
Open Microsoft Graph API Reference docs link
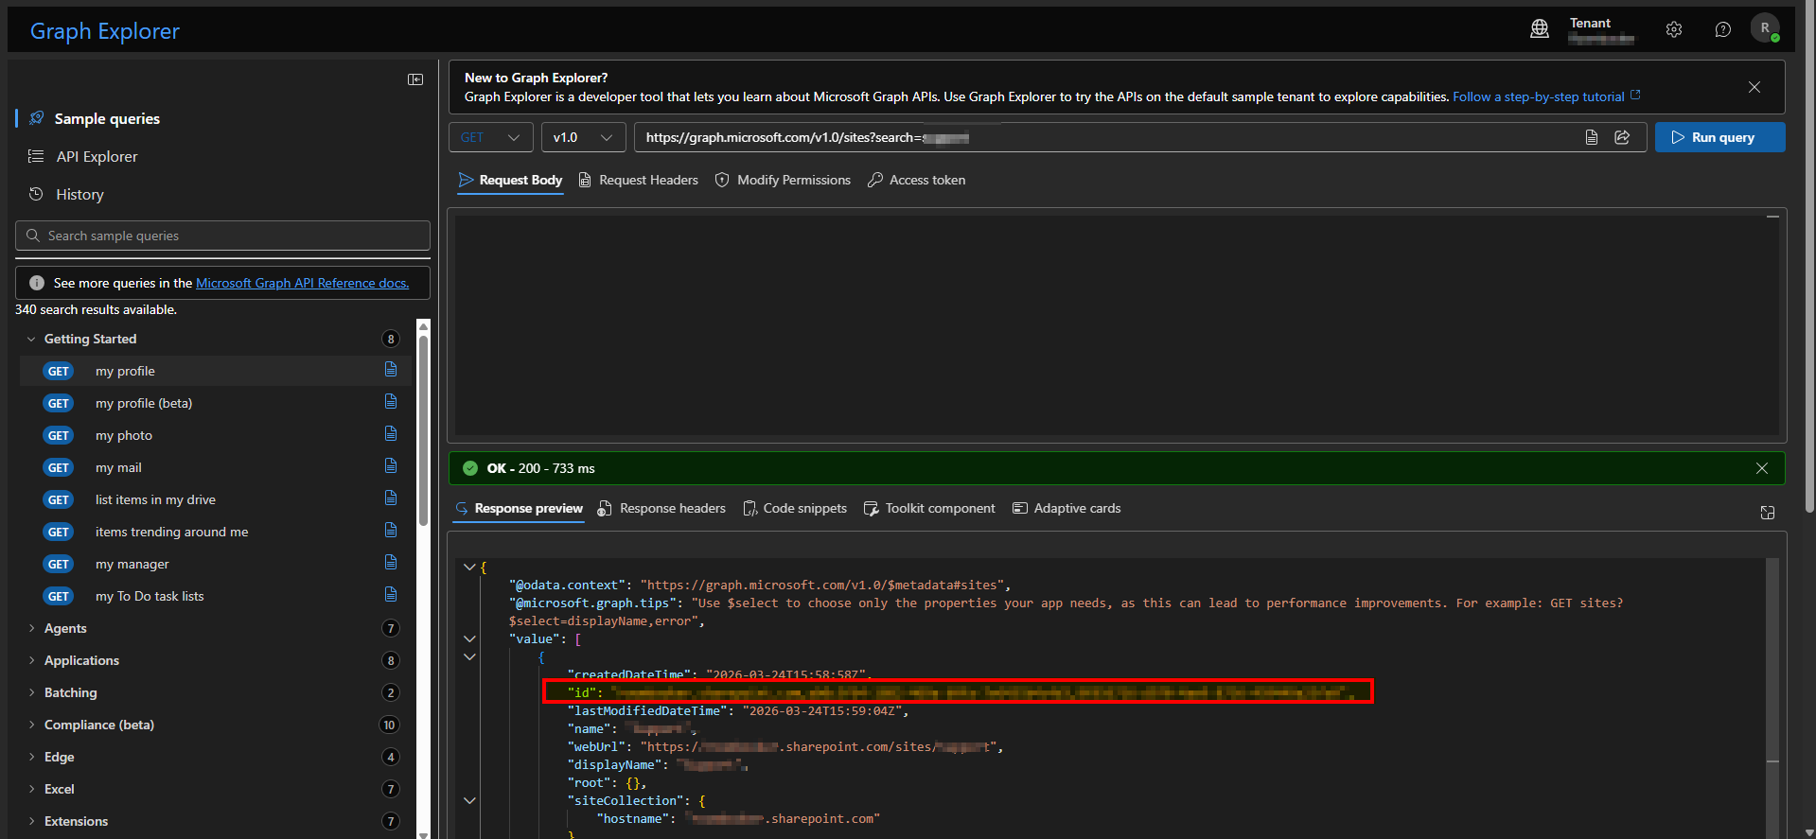[x=302, y=283]
